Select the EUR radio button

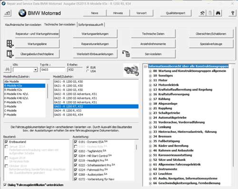pyautogui.click(x=88, y=68)
